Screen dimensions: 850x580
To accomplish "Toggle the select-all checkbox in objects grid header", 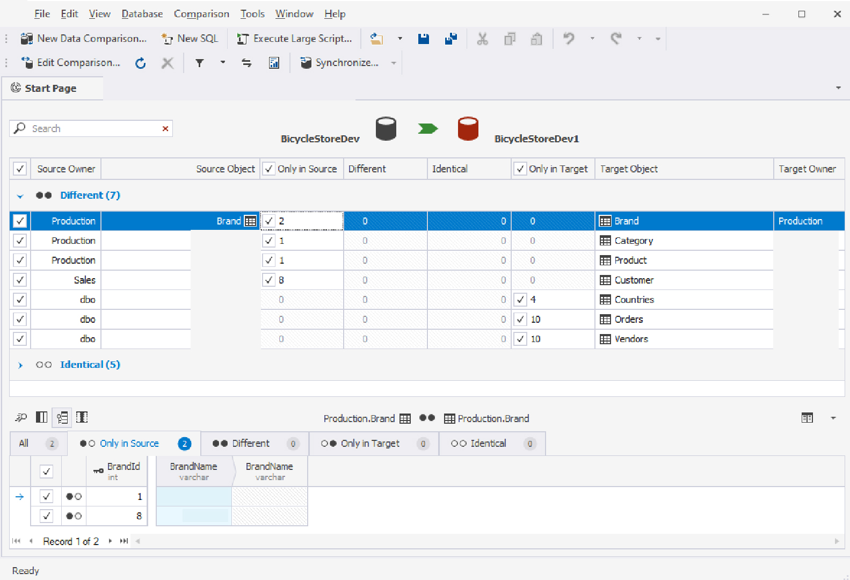I will [20, 169].
